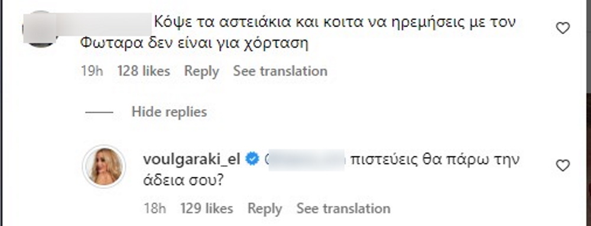Click the 19h timestamp on the first comment
Viewport: 591px width, 226px height.
point(92,71)
